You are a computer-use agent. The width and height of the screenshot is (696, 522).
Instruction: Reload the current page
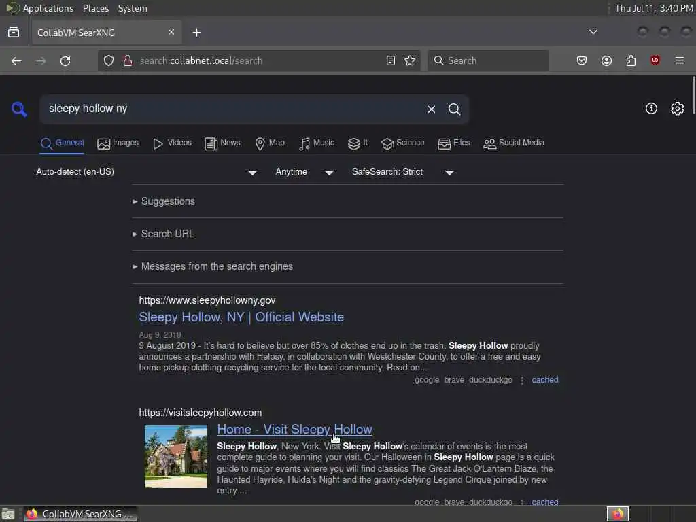(x=65, y=60)
